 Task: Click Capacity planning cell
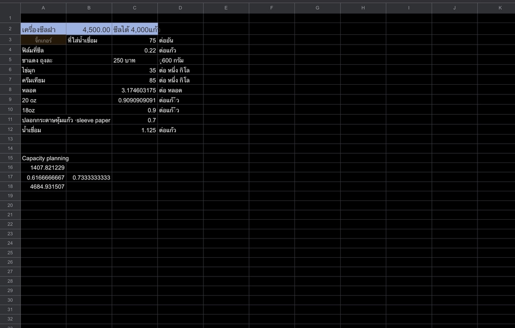[x=43, y=158]
